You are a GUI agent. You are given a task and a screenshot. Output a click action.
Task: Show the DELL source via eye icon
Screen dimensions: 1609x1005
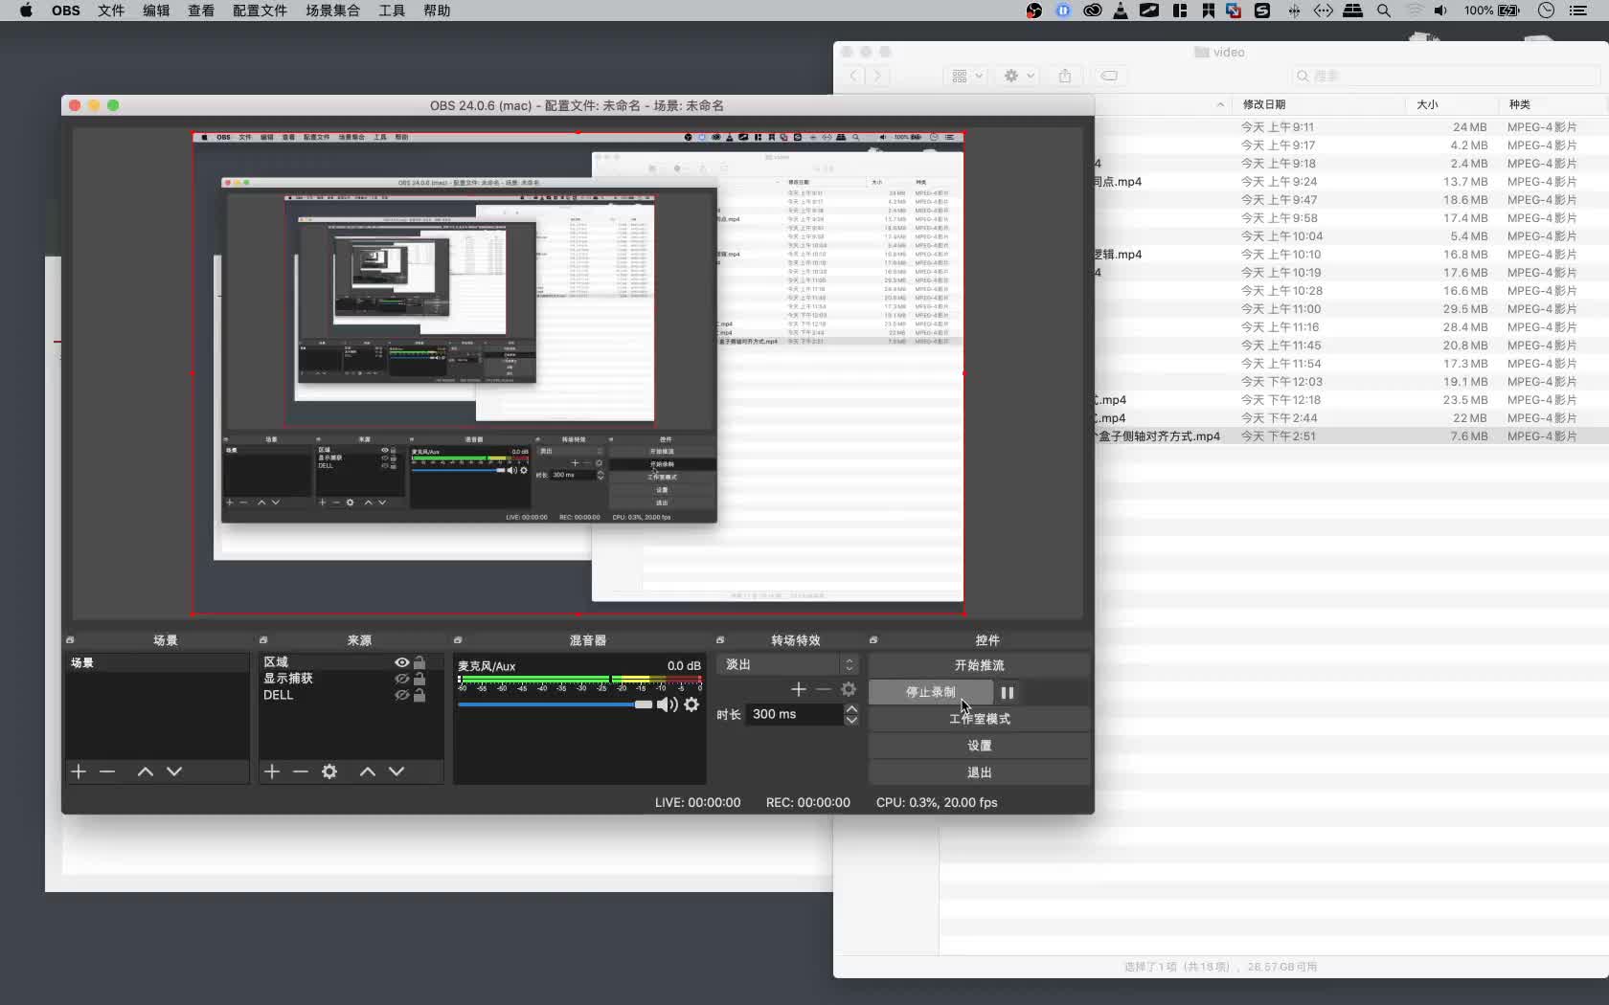click(x=402, y=695)
